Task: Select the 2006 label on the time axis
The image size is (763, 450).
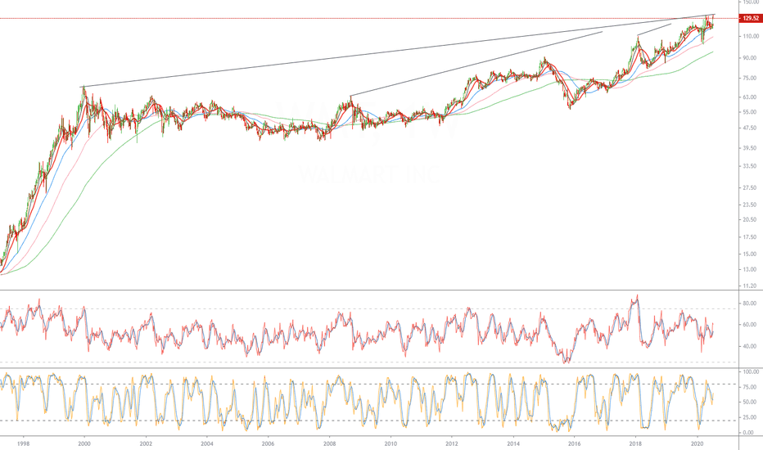Action: tap(268, 443)
